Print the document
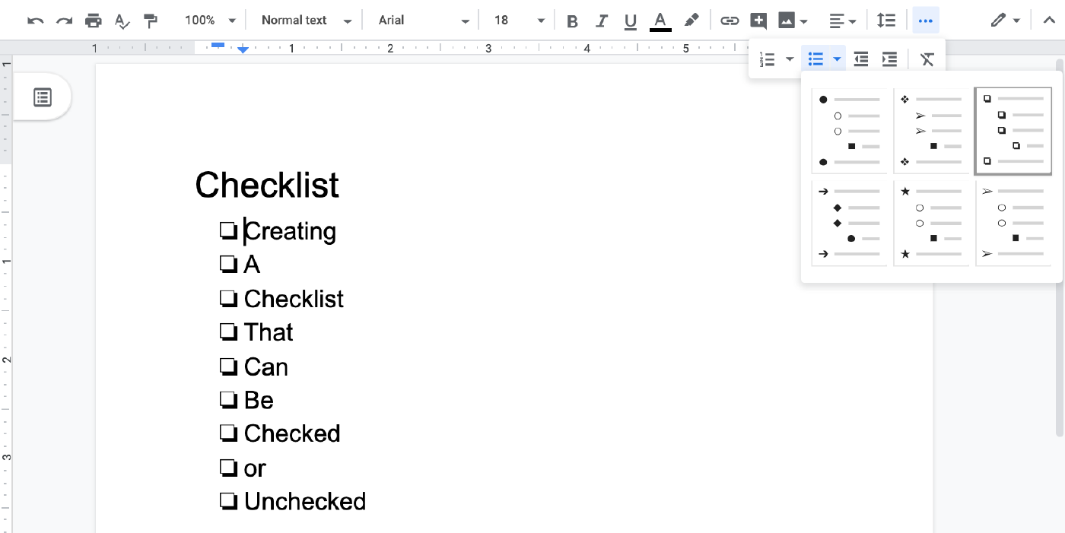Image resolution: width=1065 pixels, height=533 pixels. click(92, 21)
